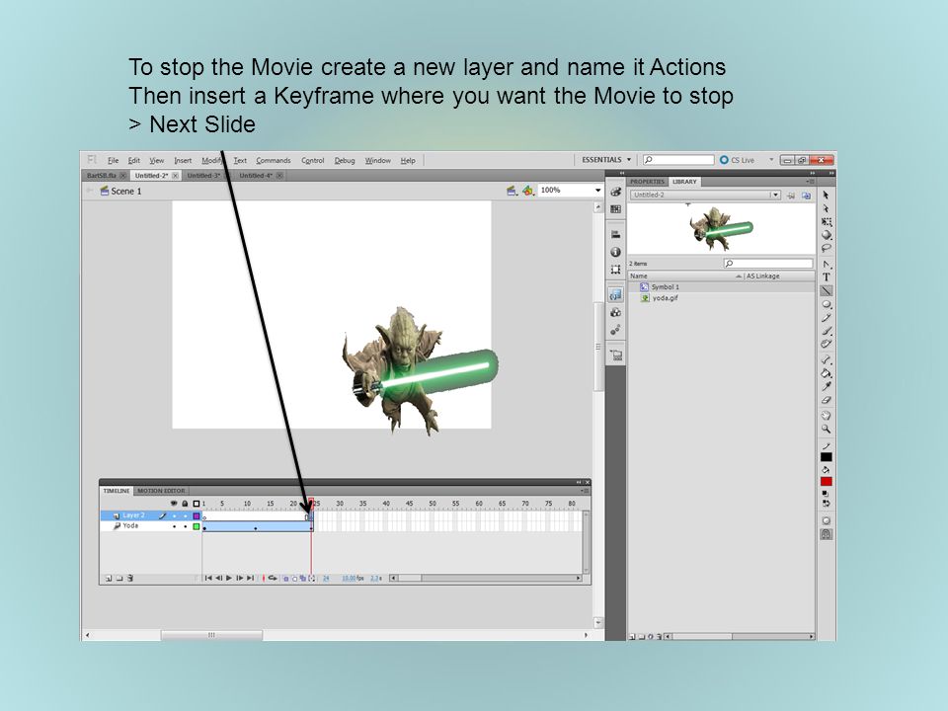Image resolution: width=948 pixels, height=711 pixels.
Task: Select the Paint Bucket tool
Action: pos(826,373)
